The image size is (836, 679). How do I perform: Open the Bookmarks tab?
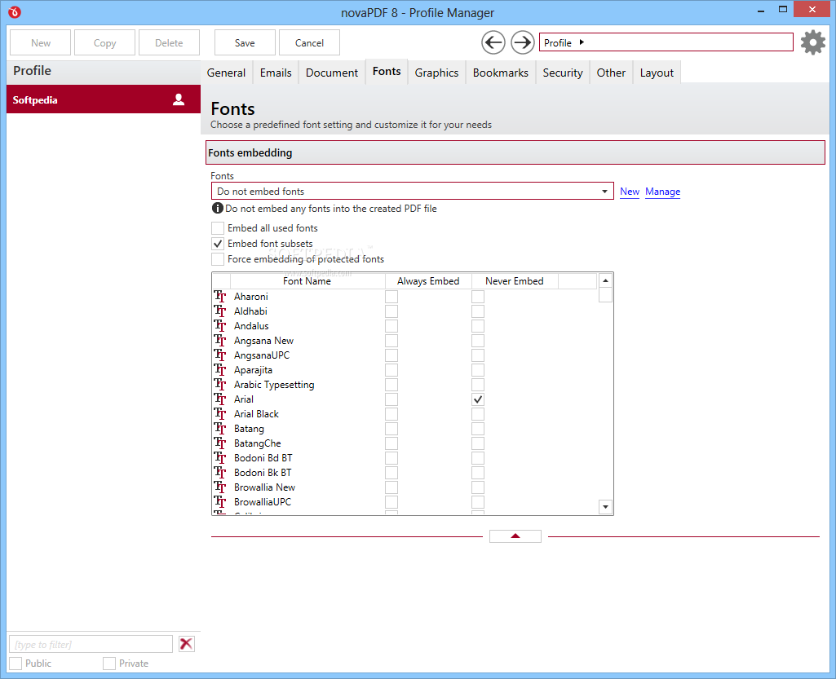click(x=501, y=73)
